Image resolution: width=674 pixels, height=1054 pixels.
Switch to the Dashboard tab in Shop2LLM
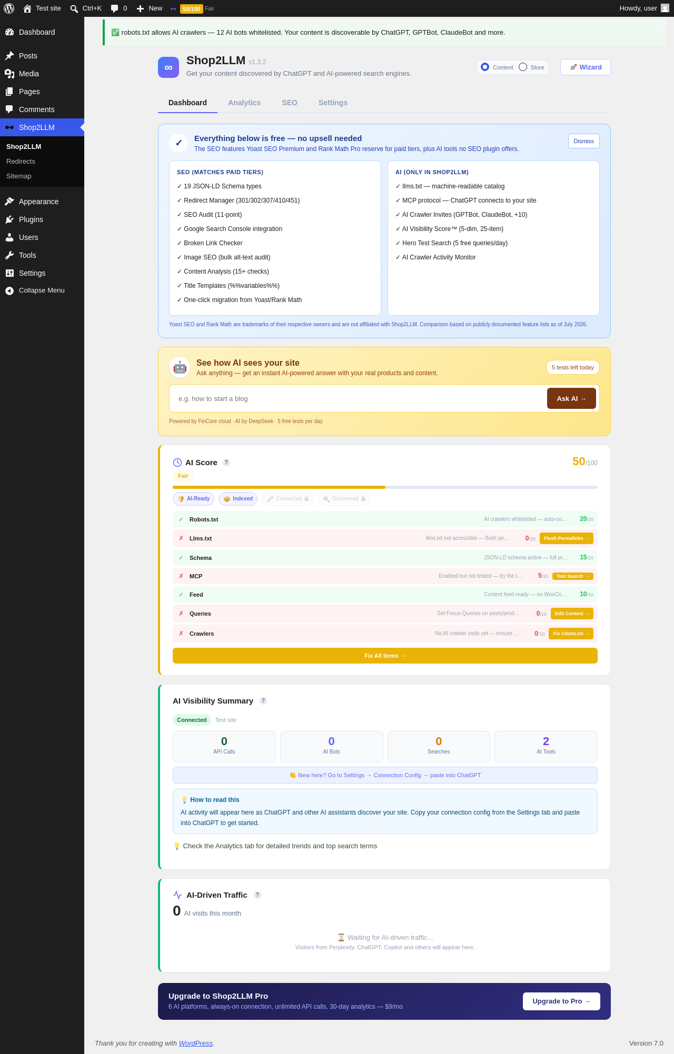(187, 103)
